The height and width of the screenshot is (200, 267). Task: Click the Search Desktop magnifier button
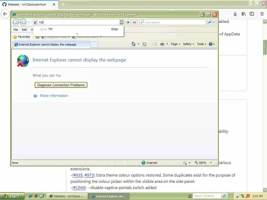224,196
